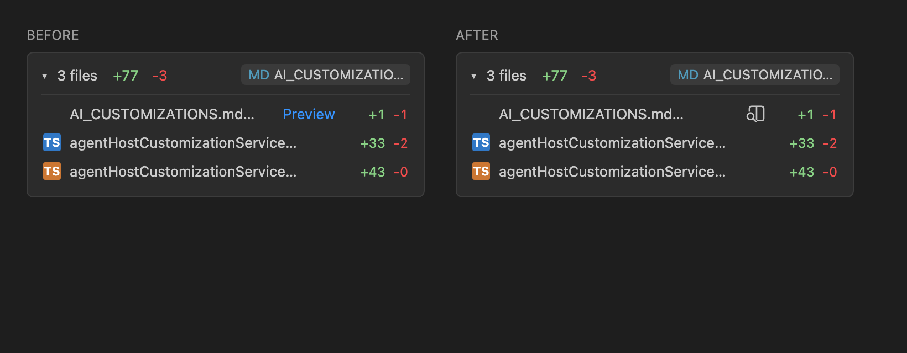Open AI_CUSTOMIZATIO... chip in AFTER panel
The height and width of the screenshot is (353, 907).
tap(755, 74)
